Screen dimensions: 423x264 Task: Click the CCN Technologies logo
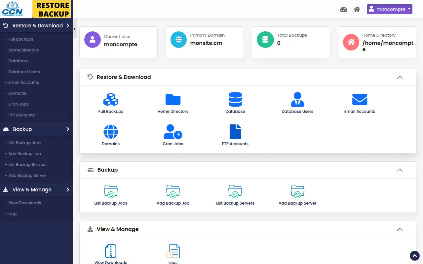[13, 9]
